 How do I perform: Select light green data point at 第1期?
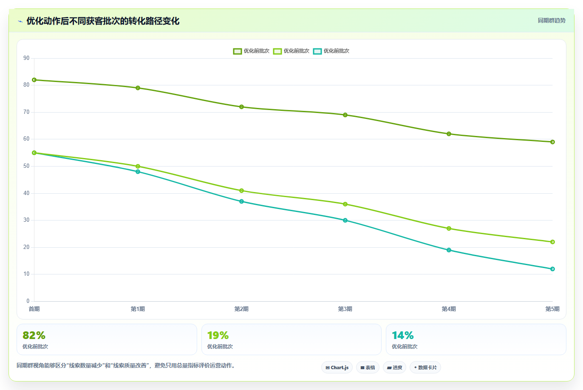[138, 166]
